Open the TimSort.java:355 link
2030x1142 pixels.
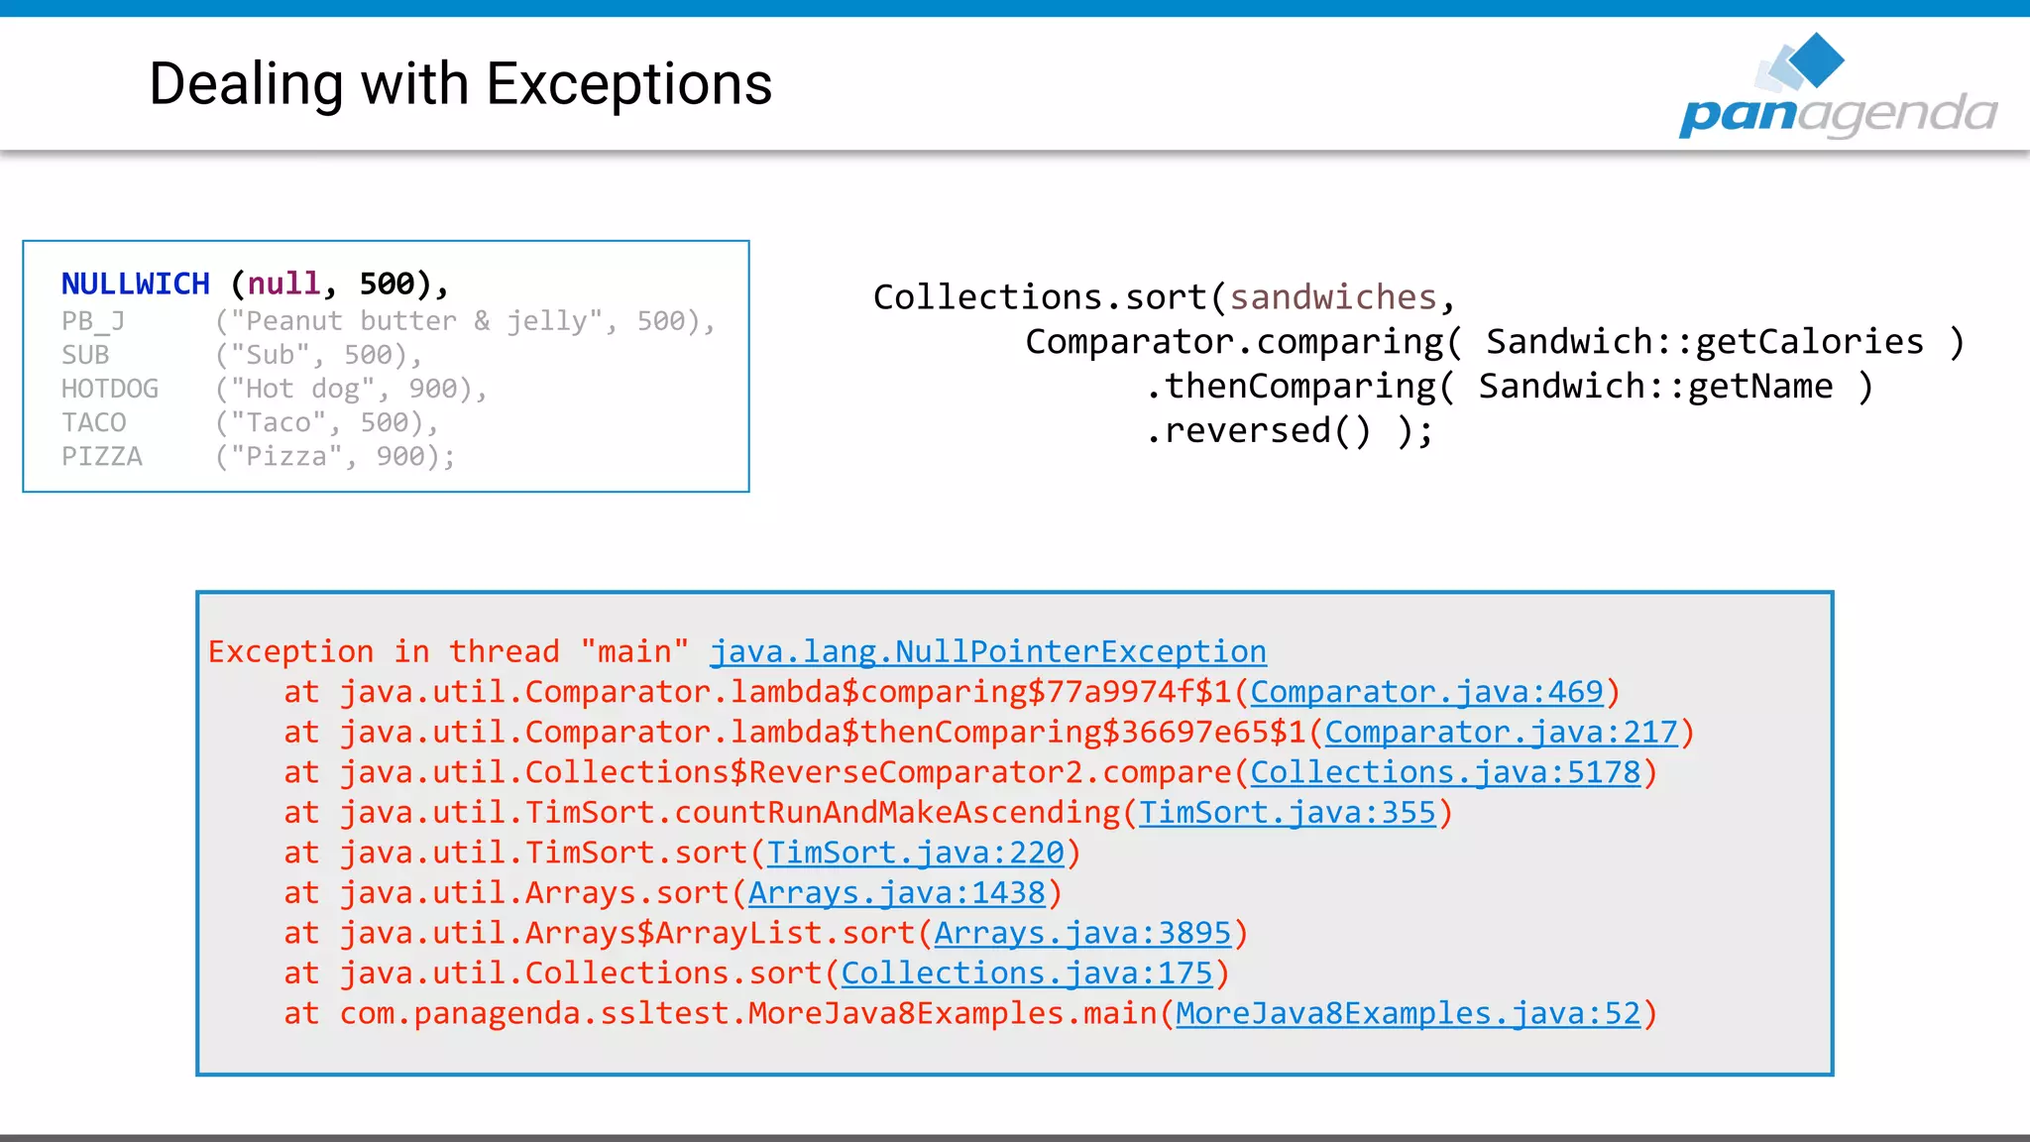pyautogui.click(x=1287, y=813)
